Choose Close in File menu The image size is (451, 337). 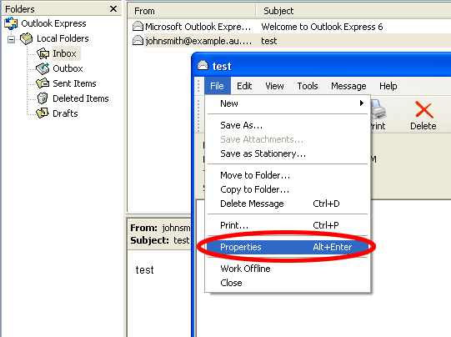pos(288,283)
